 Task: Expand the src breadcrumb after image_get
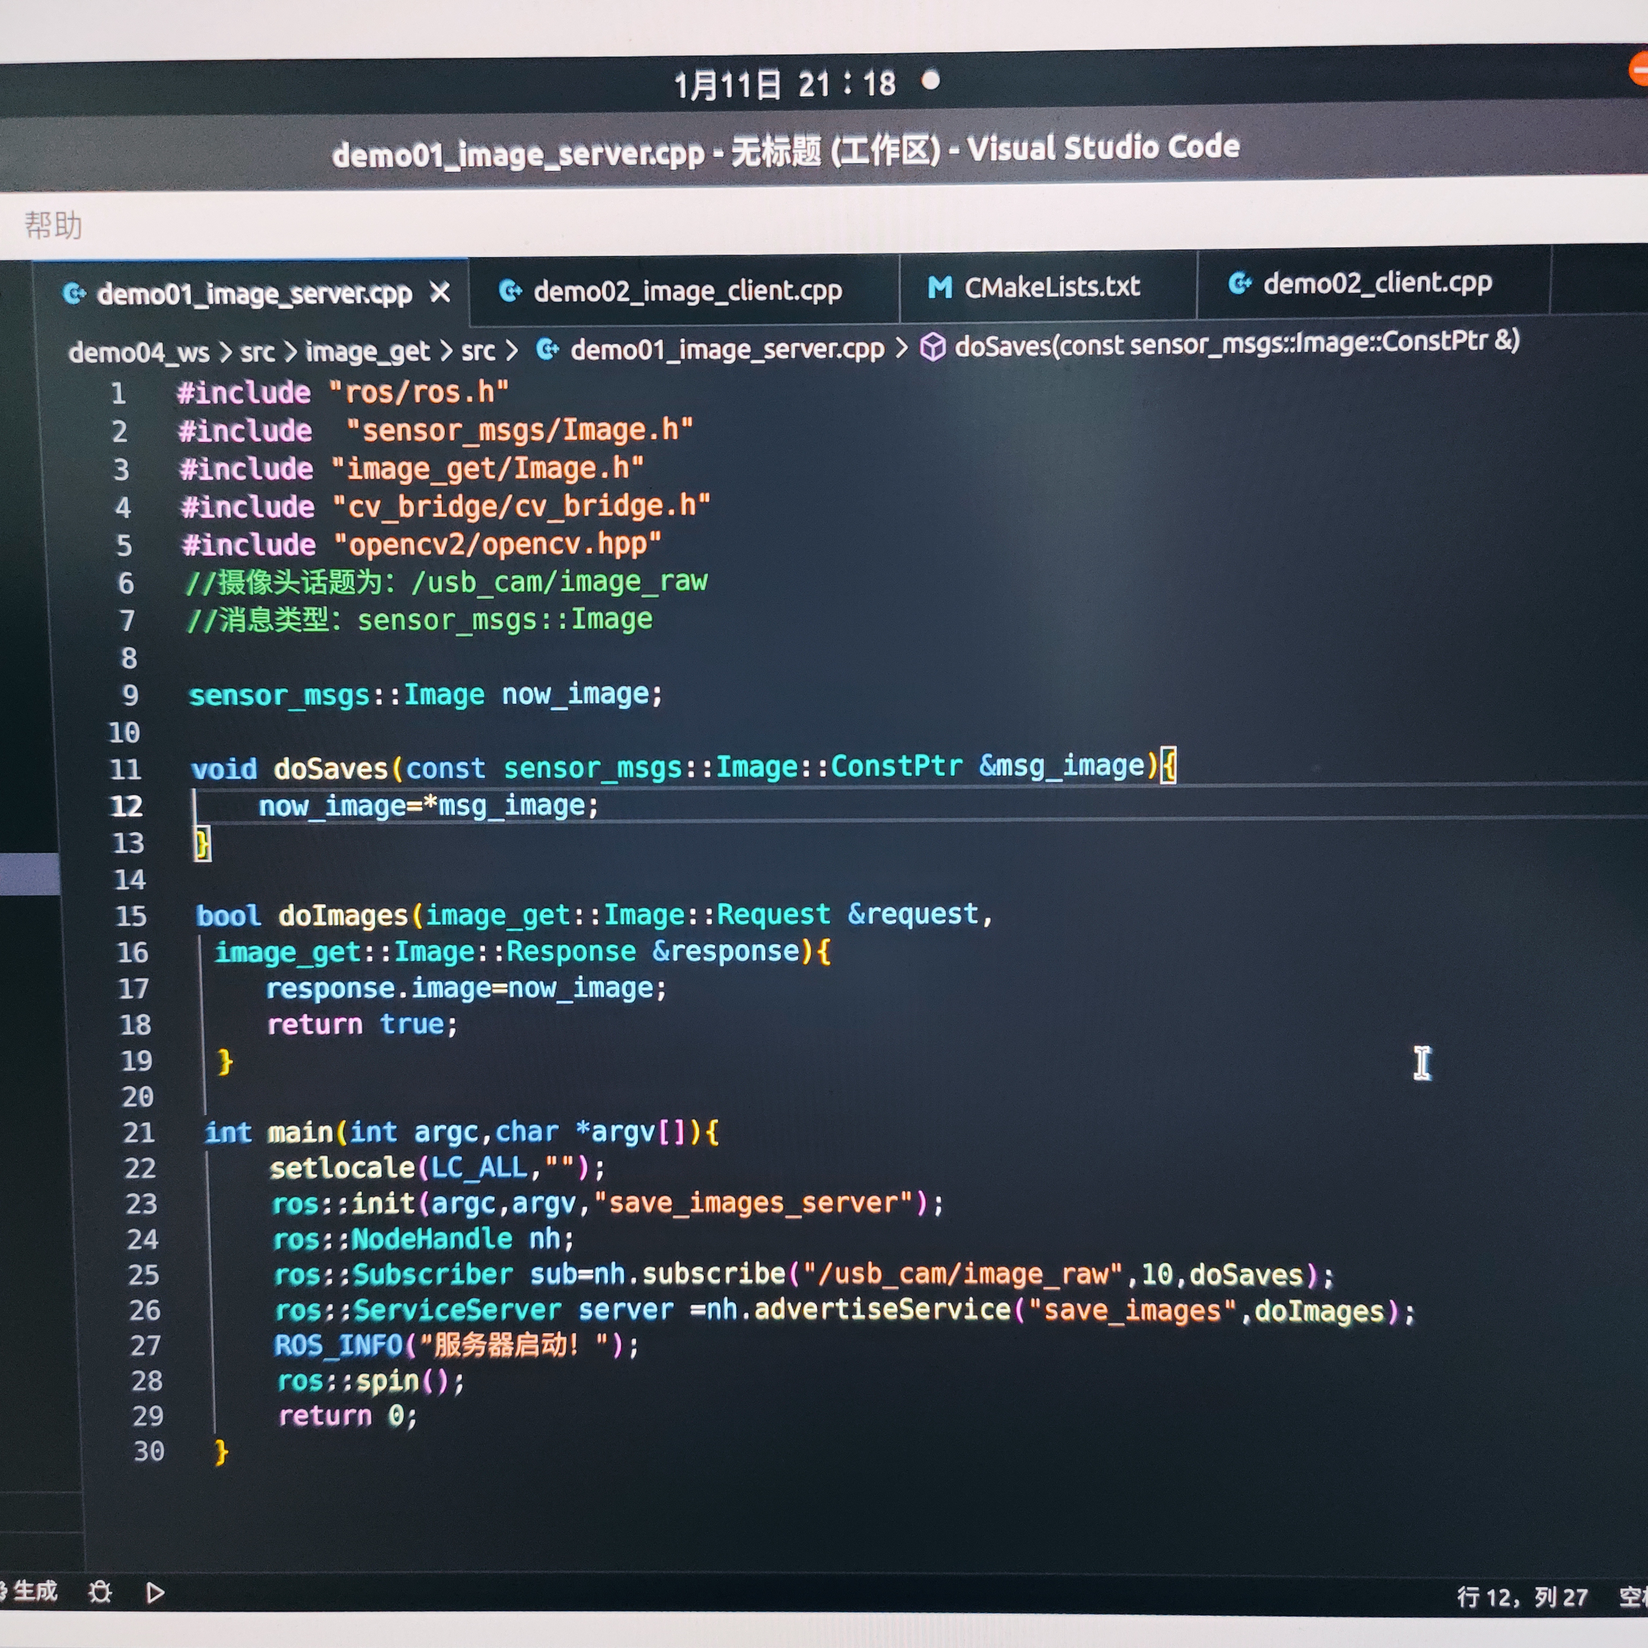point(477,351)
